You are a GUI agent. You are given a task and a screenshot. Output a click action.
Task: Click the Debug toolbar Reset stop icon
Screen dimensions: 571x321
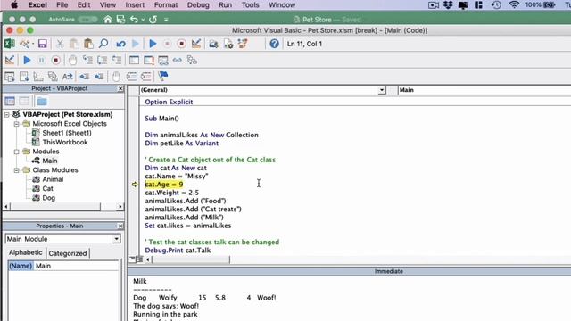[55, 60]
